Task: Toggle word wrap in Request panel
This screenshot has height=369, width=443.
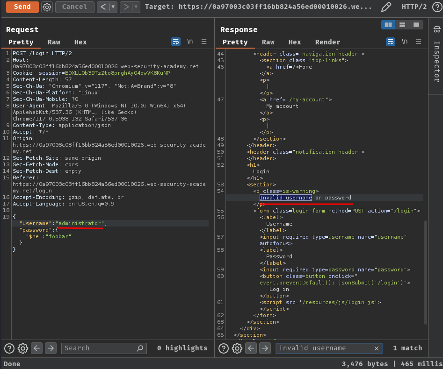Action: [x=176, y=42]
